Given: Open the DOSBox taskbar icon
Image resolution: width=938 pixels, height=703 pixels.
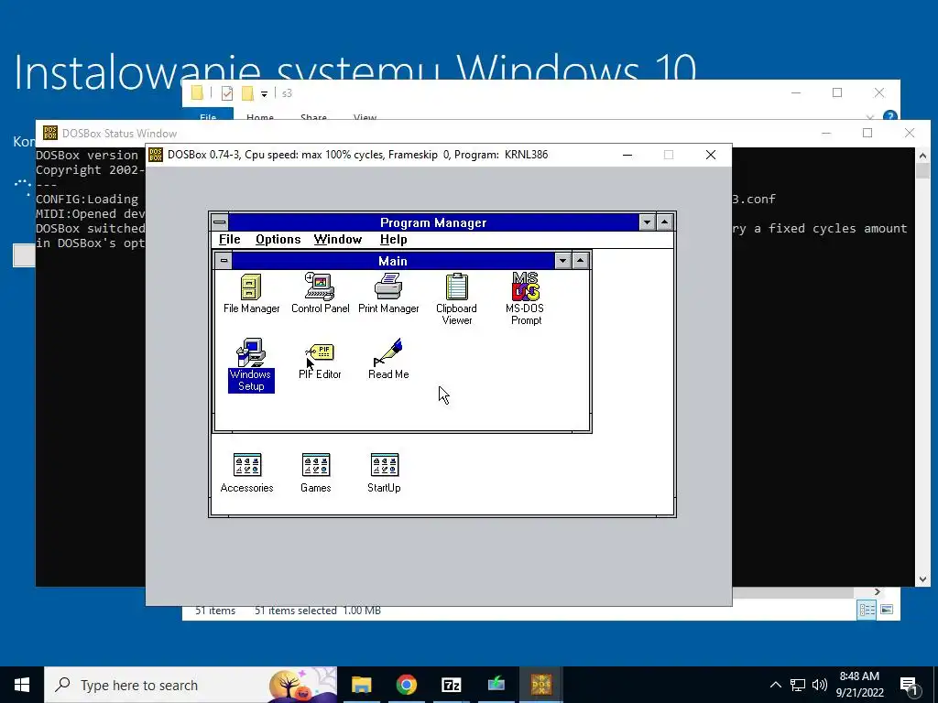Looking at the screenshot, I should click(540, 685).
